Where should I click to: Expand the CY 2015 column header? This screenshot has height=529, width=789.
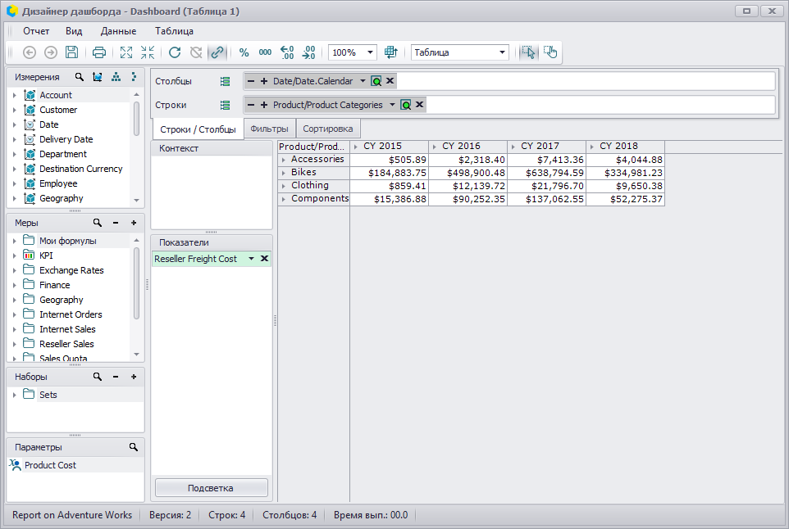356,147
